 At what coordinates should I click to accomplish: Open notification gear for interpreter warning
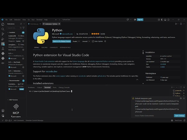click(x=181, y=98)
